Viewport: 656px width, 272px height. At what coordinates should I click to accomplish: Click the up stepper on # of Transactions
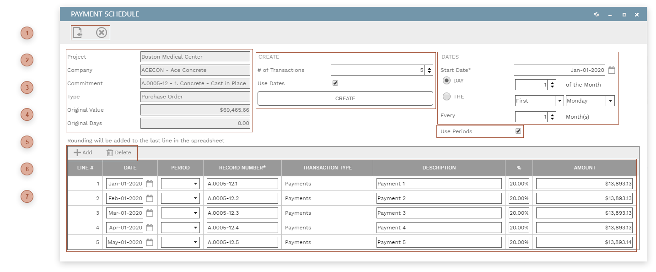[x=428, y=67]
